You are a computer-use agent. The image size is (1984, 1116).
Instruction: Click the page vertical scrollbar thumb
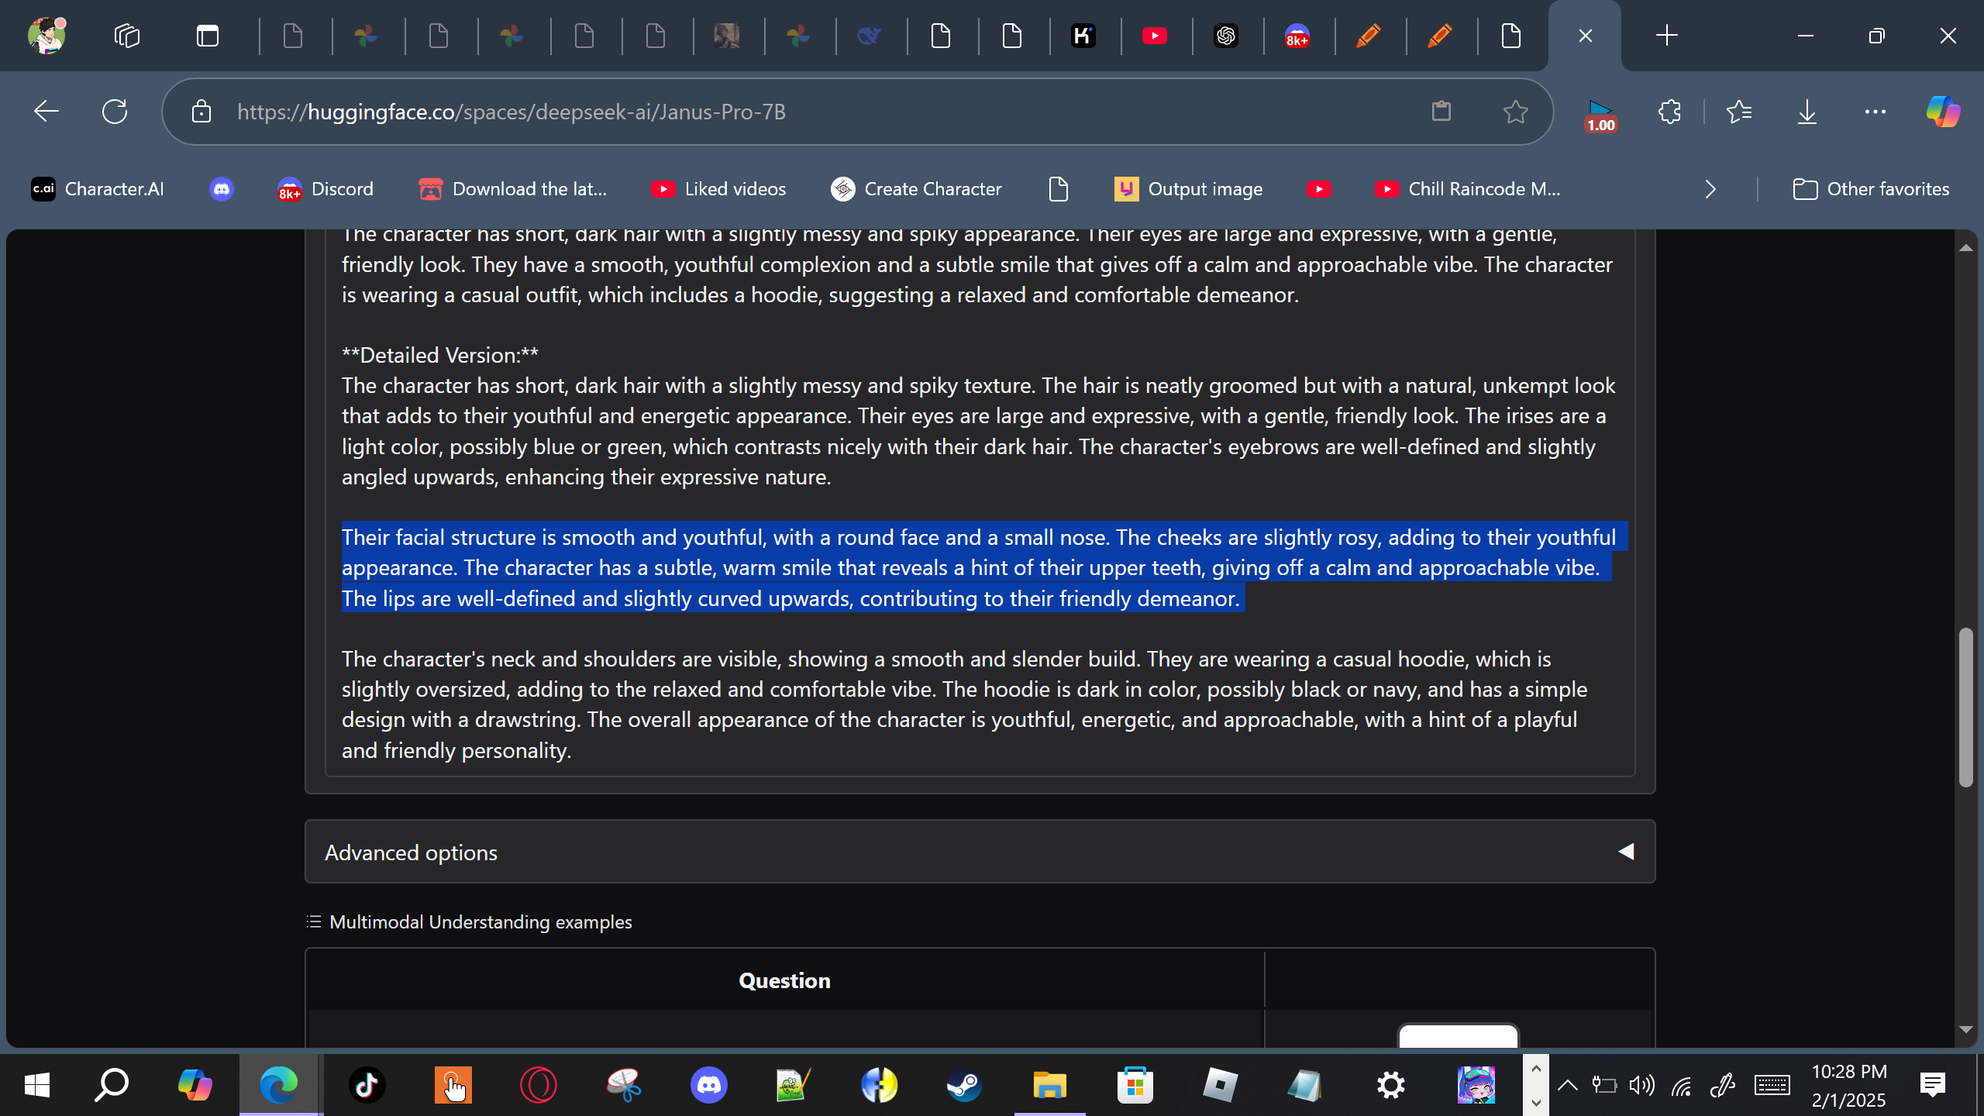click(x=1965, y=707)
